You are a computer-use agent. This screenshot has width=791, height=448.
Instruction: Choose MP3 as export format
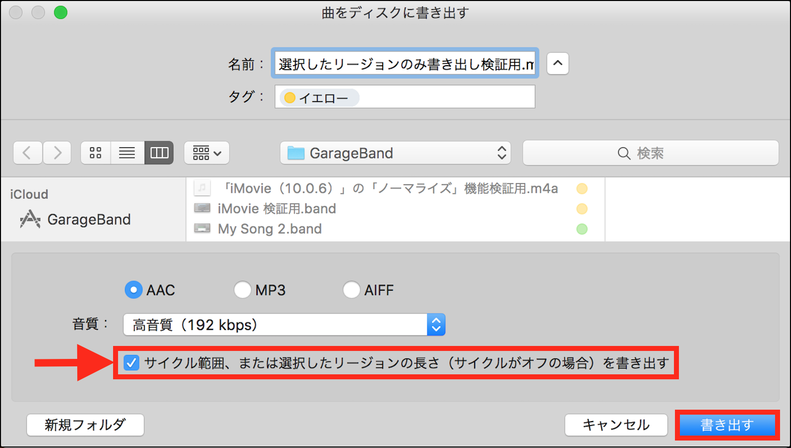243,290
